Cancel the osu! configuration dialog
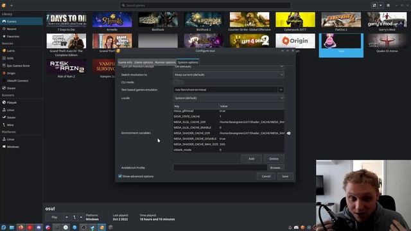 click(266, 176)
